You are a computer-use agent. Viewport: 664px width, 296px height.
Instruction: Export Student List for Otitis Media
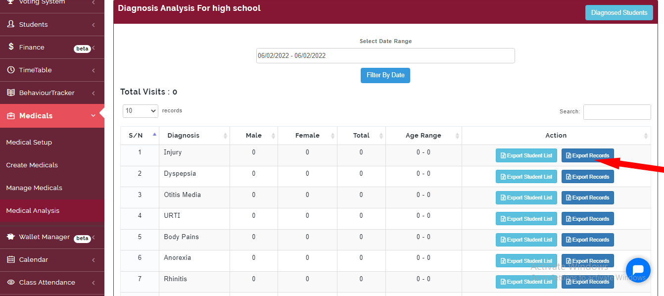pyautogui.click(x=526, y=197)
